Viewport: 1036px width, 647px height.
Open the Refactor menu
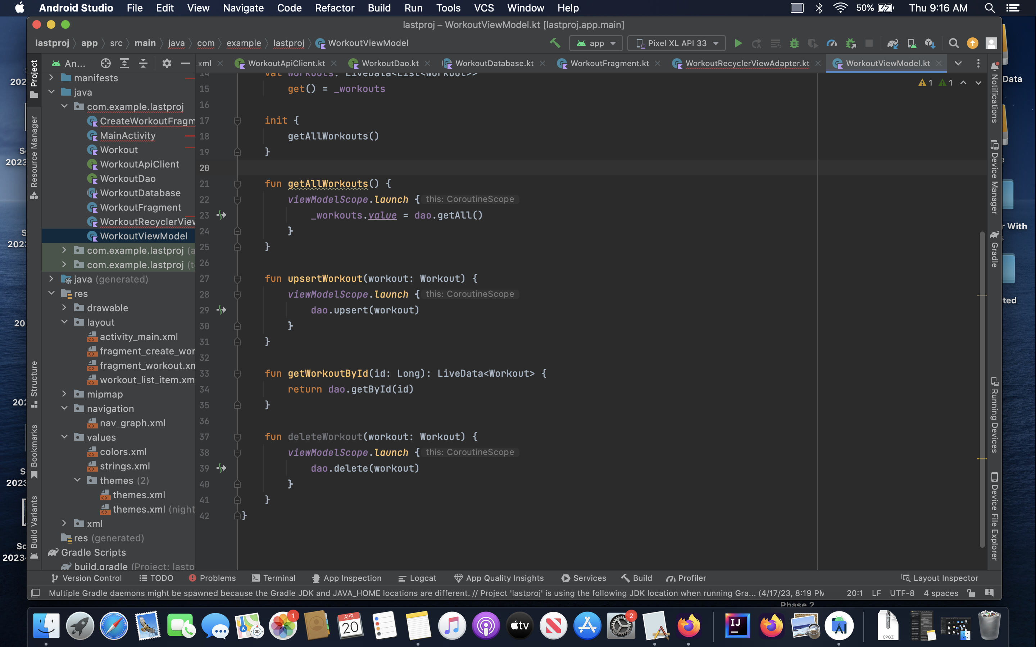click(334, 8)
